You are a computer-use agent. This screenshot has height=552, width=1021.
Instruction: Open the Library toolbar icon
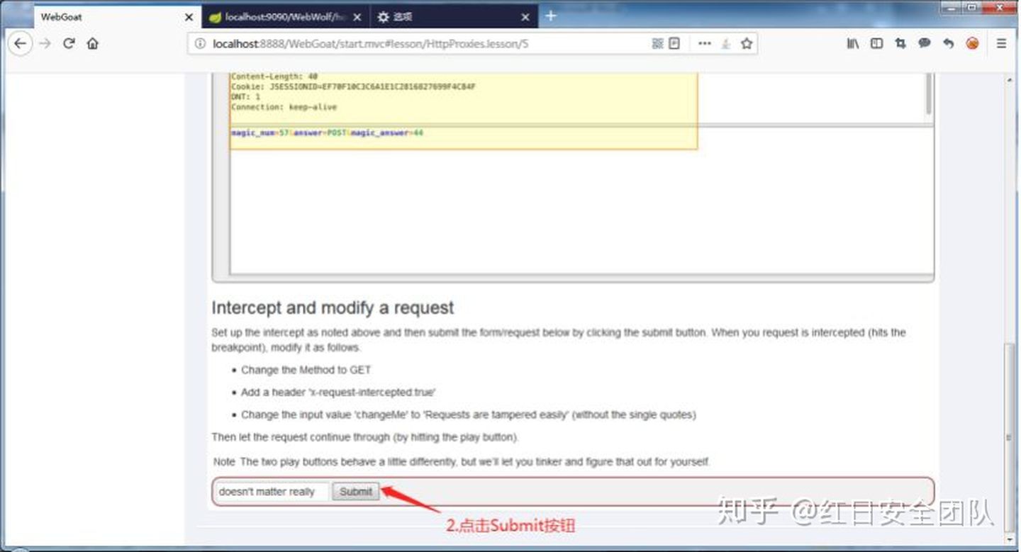(x=853, y=43)
